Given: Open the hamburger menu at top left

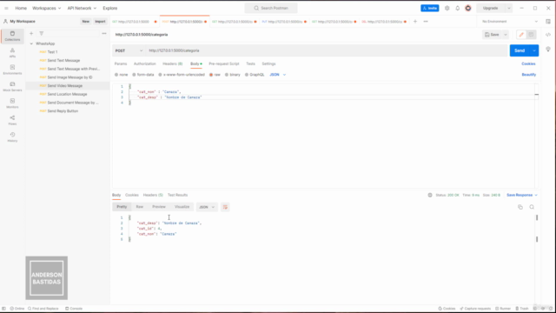Looking at the screenshot, I should click(6, 8).
